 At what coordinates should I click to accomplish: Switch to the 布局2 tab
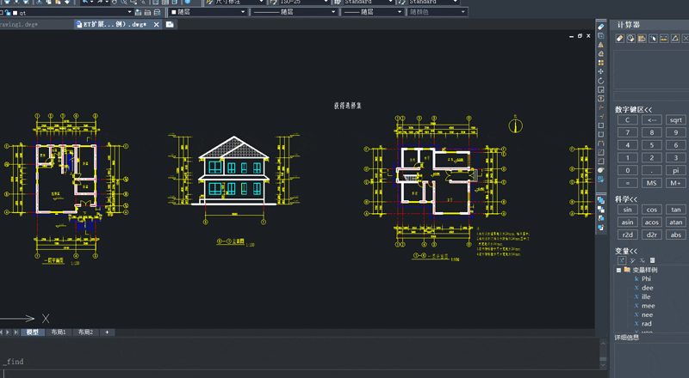point(85,332)
